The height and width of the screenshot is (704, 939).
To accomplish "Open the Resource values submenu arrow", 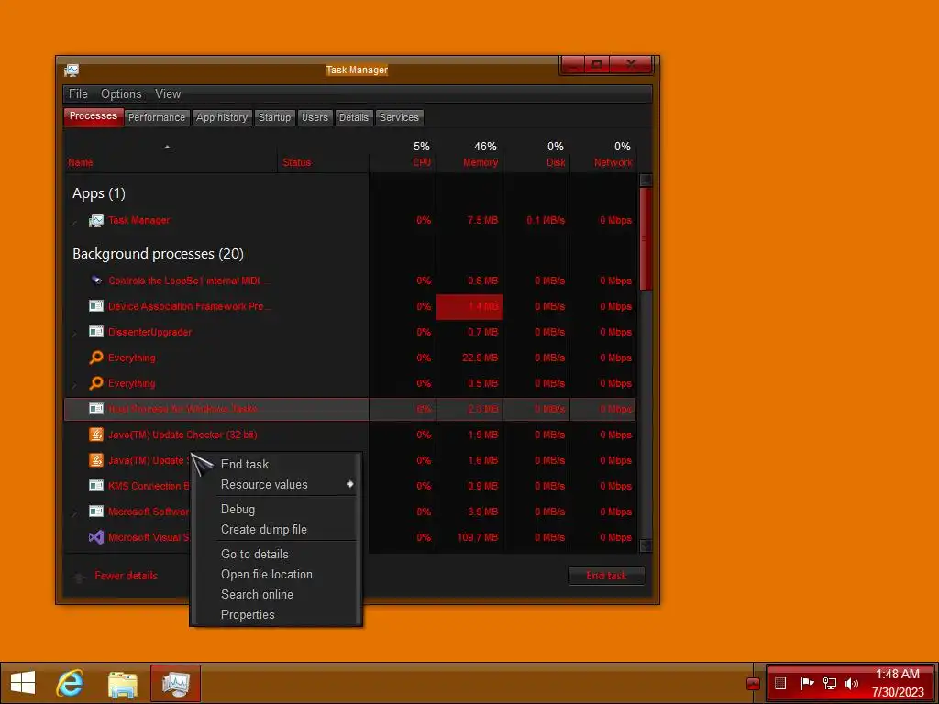I will click(349, 484).
